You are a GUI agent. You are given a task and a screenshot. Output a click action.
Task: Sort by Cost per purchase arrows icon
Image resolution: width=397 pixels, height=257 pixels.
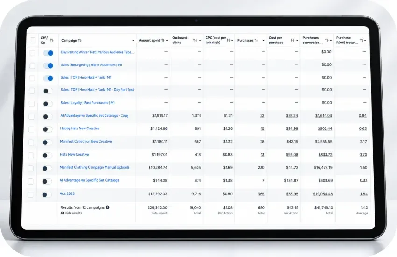pos(292,40)
